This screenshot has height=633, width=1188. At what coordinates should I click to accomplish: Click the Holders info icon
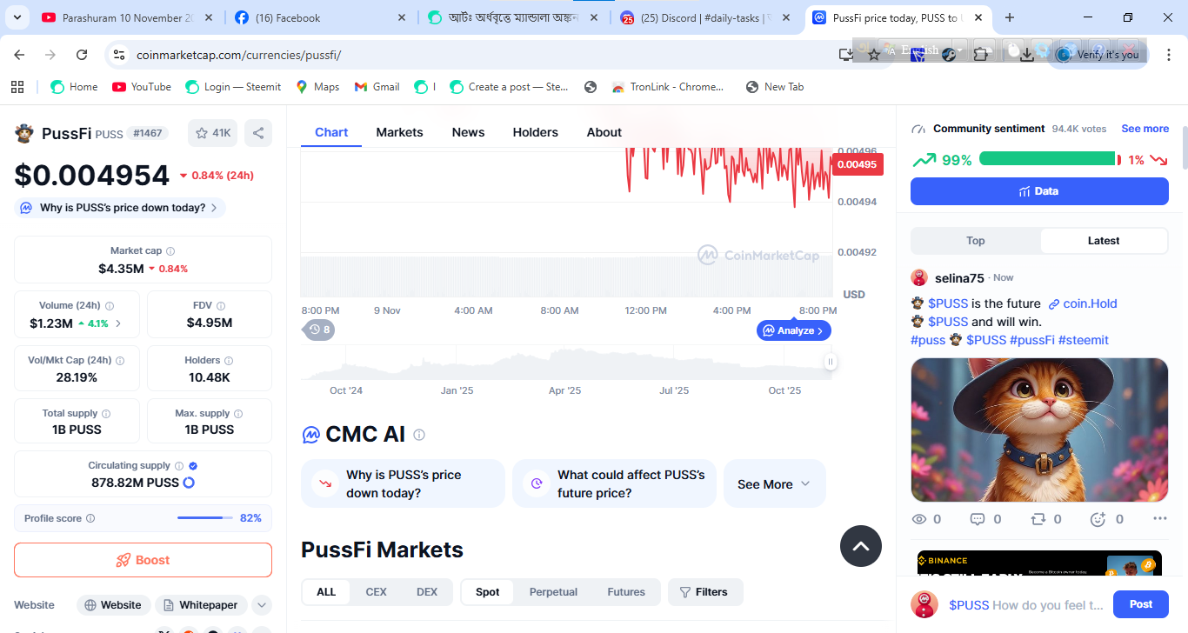coord(228,360)
